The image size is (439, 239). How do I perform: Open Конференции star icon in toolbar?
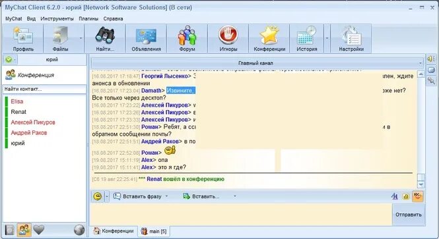269,35
